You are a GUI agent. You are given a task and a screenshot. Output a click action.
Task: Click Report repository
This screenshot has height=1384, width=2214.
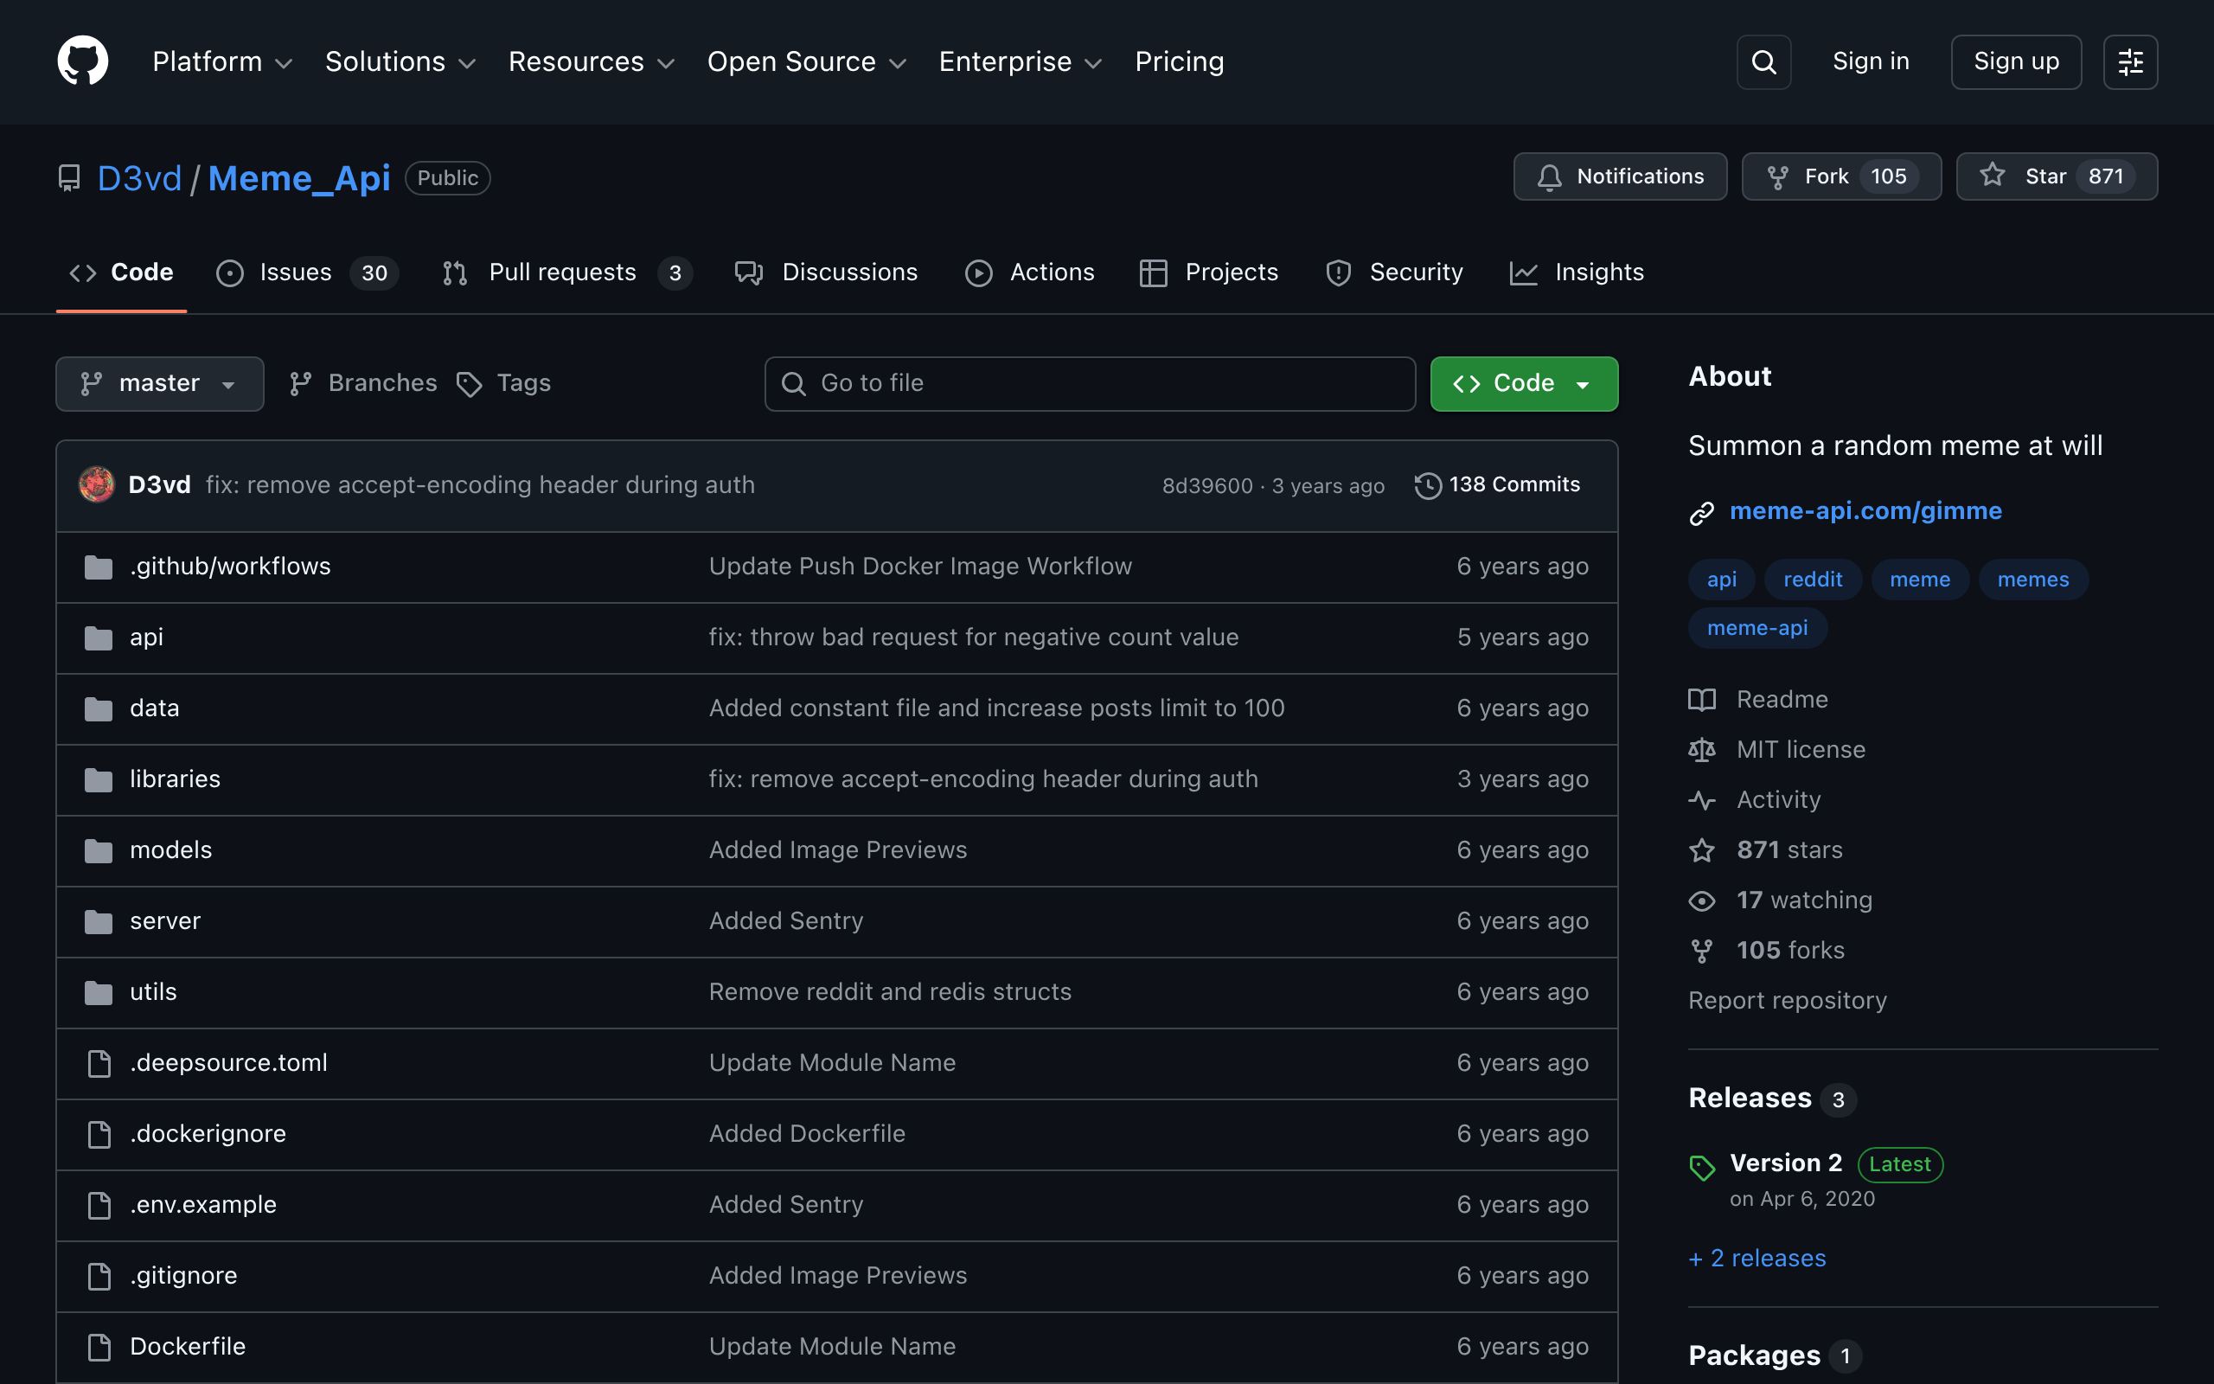pyautogui.click(x=1787, y=1001)
